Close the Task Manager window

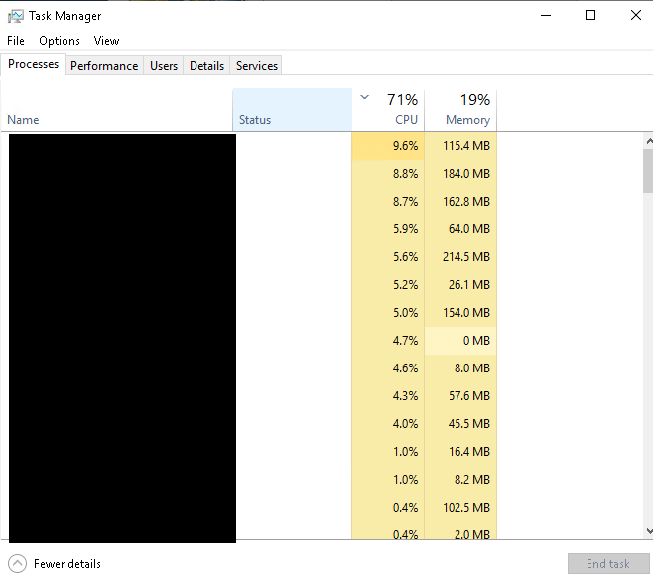point(636,16)
